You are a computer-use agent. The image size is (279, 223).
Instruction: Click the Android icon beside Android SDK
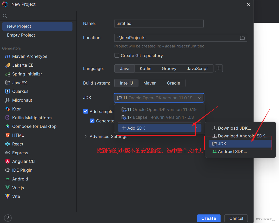[215, 152]
